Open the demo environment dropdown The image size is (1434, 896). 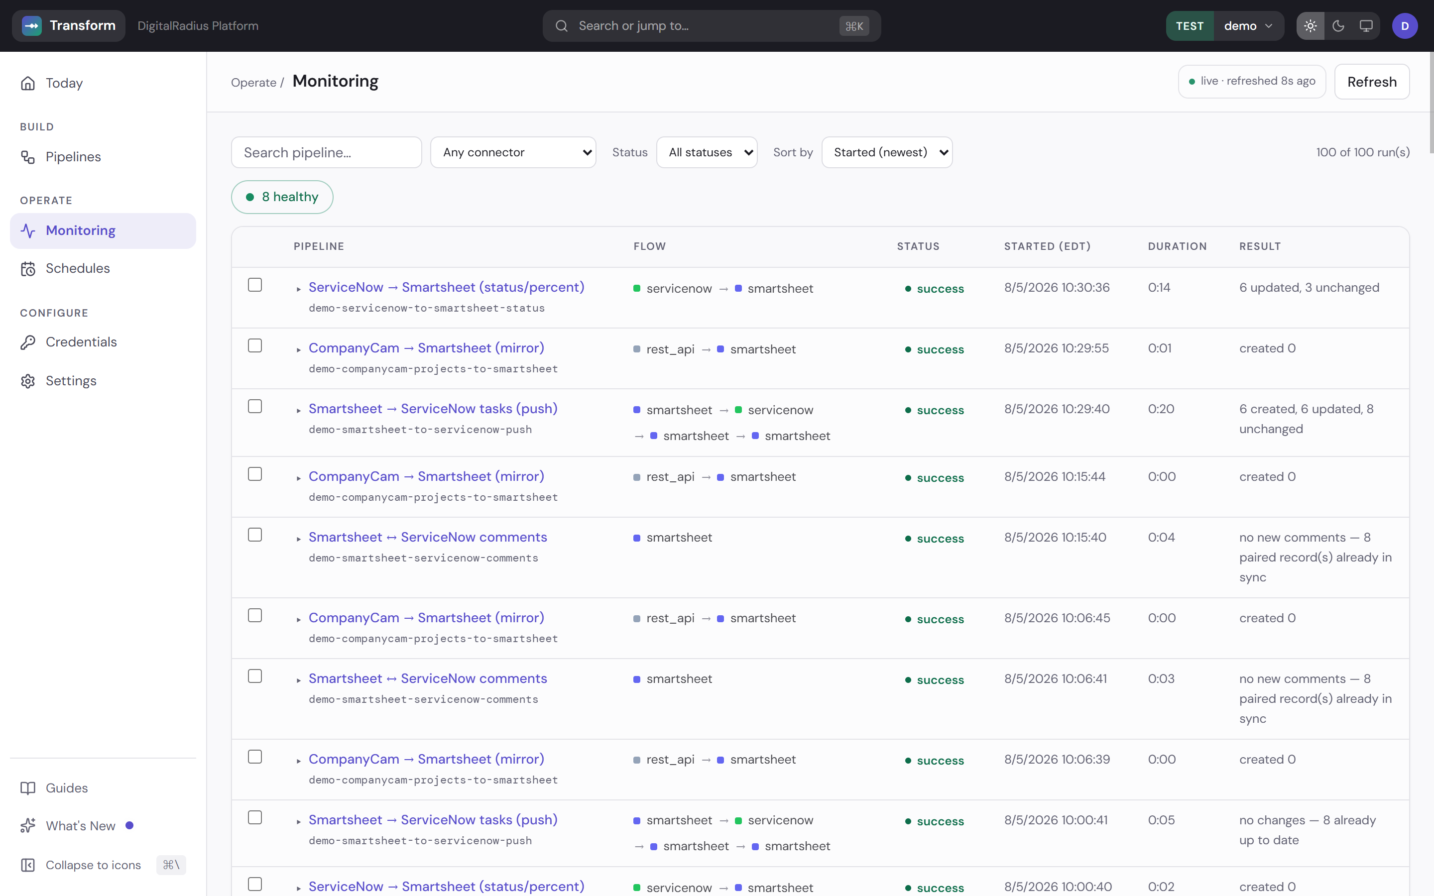point(1249,25)
